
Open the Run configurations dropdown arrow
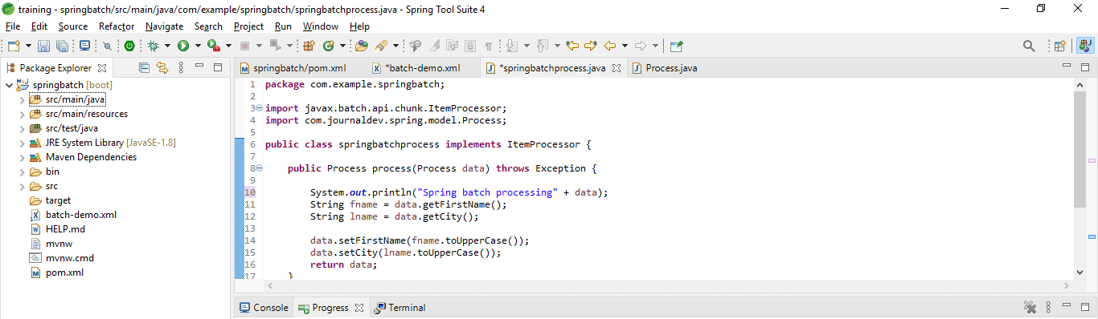pyautogui.click(x=198, y=46)
